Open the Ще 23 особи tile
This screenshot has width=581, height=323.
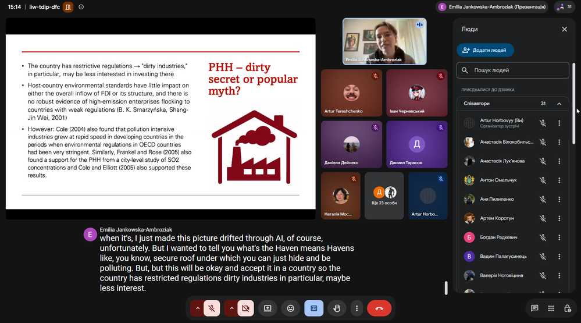[384, 196]
